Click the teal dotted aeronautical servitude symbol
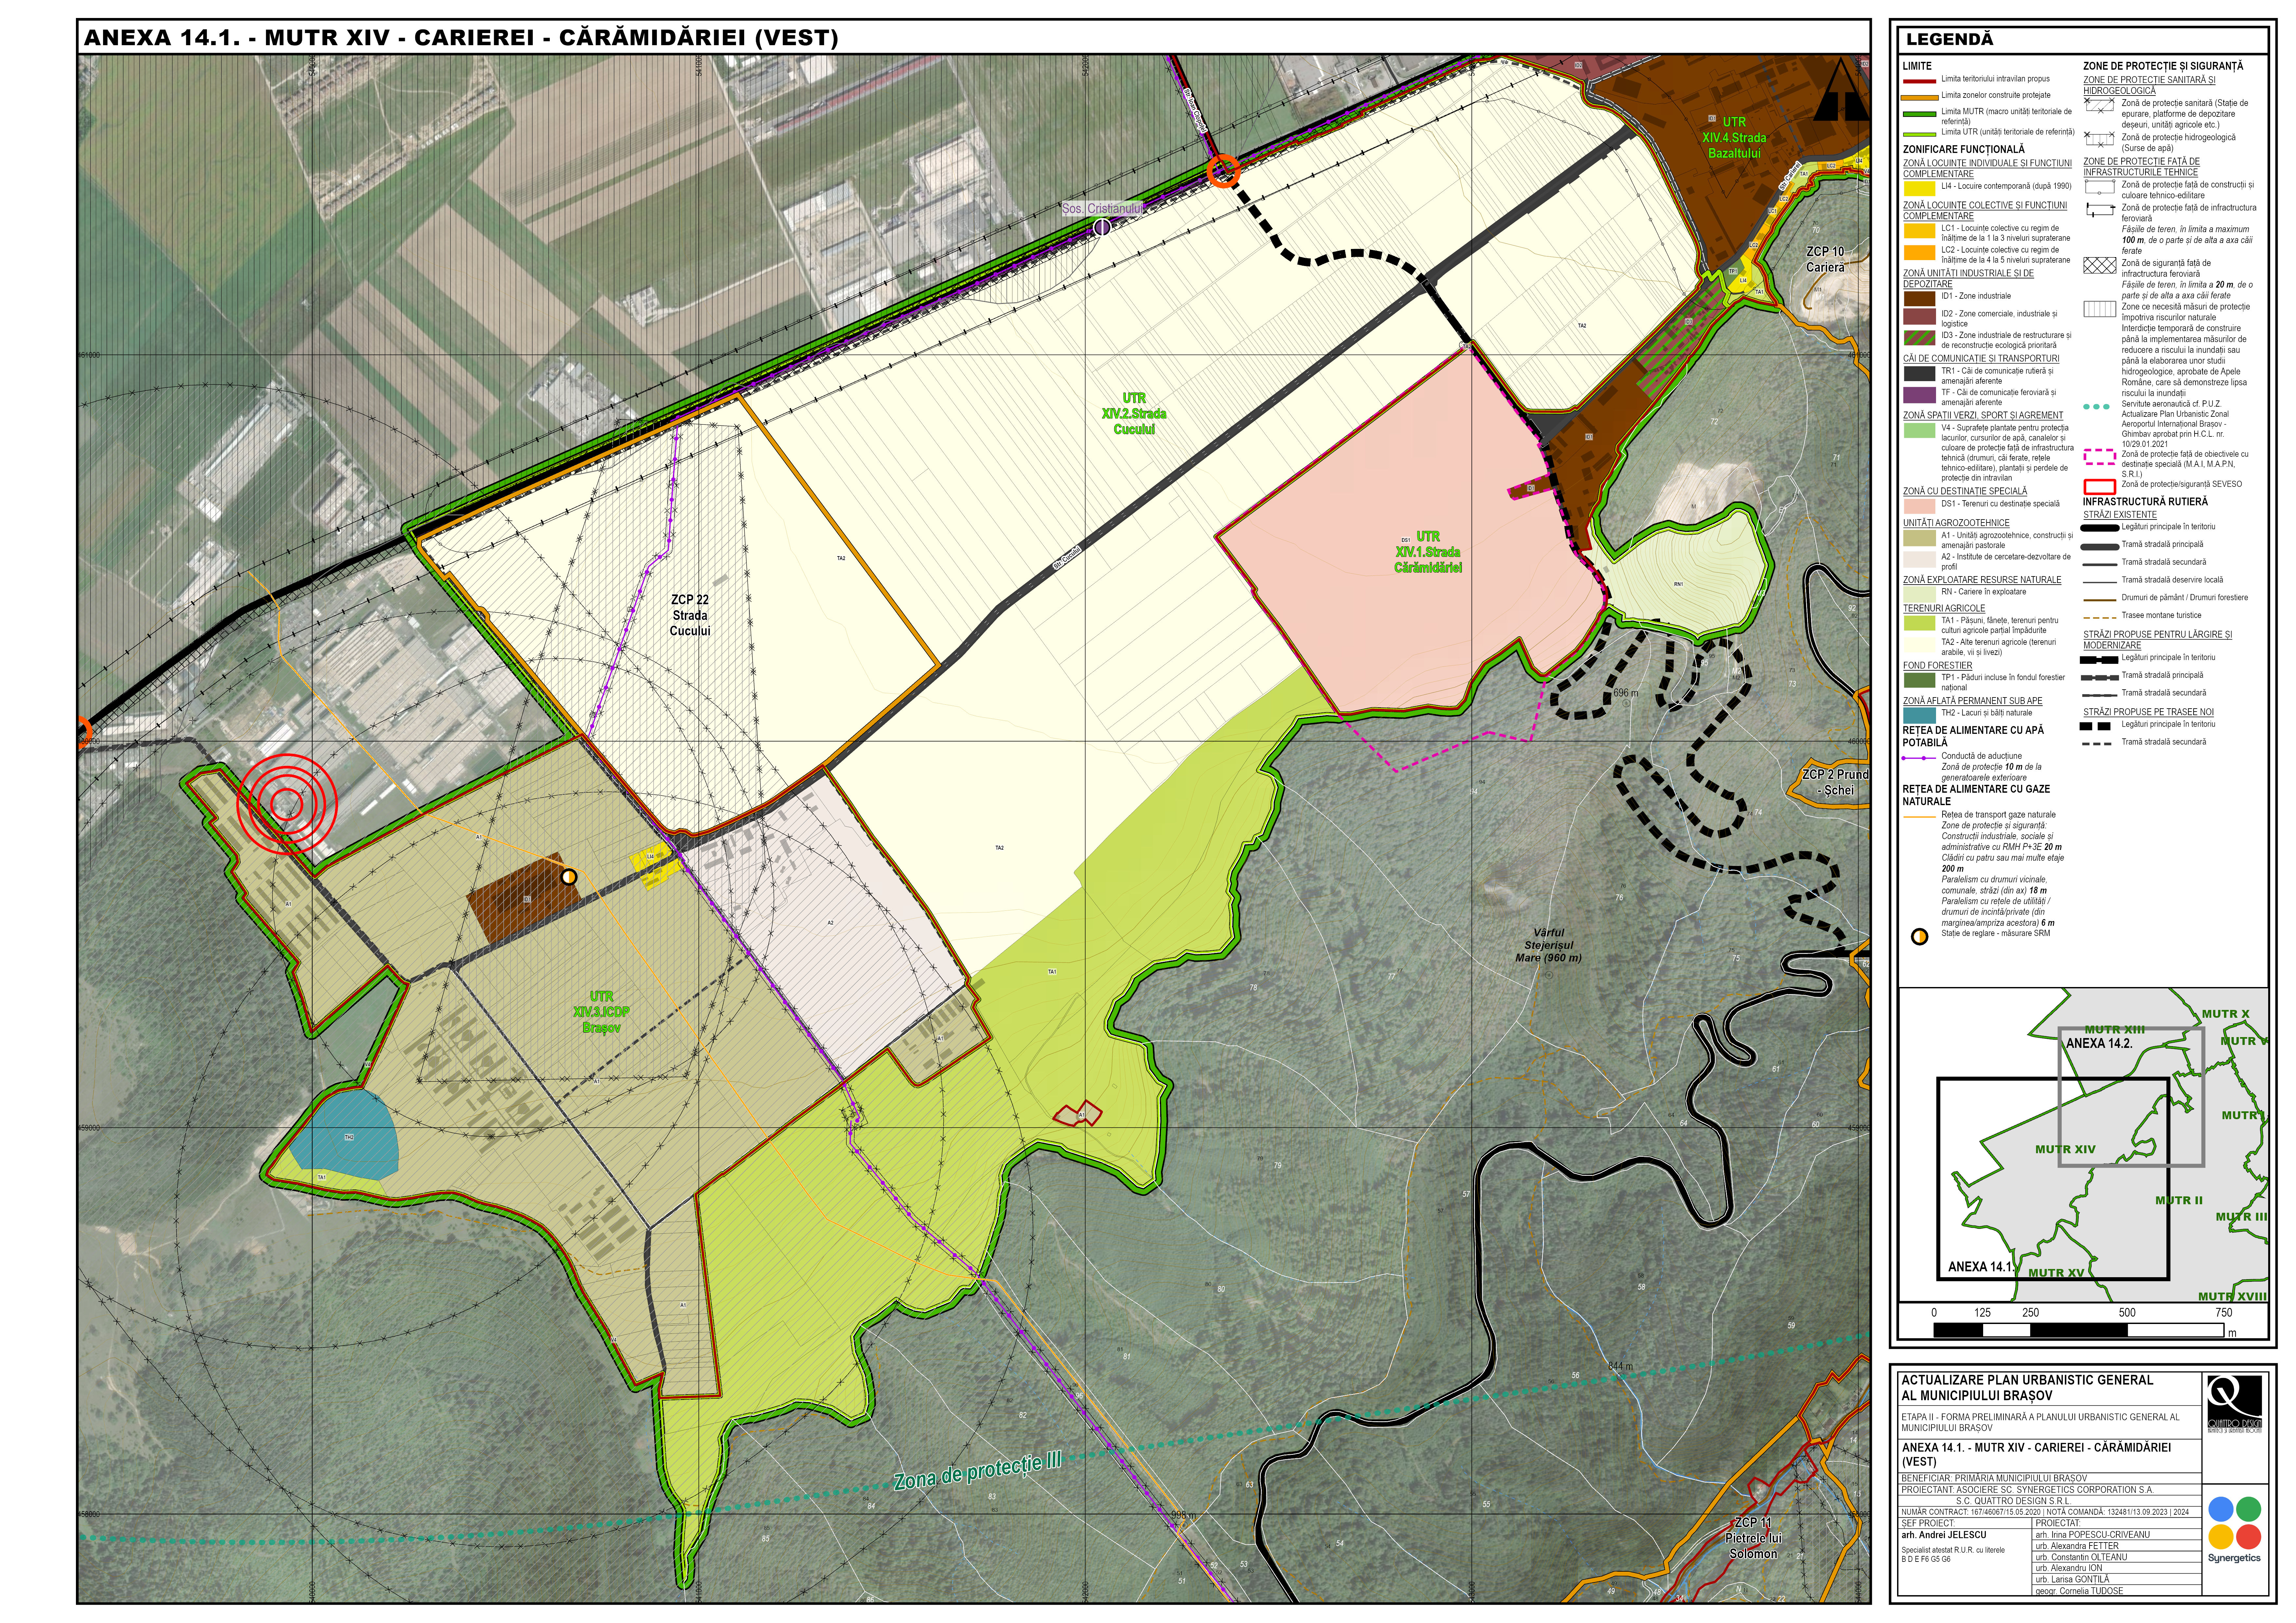This screenshot has width=2296, height=1623. (2096, 407)
